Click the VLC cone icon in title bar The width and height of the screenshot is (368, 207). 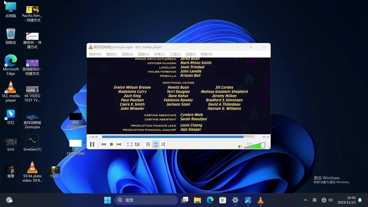(91, 47)
